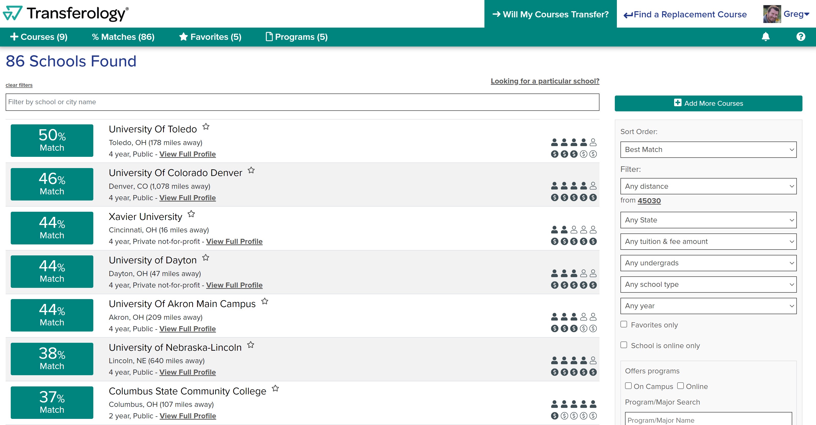Click Greg's profile photo

click(x=772, y=14)
